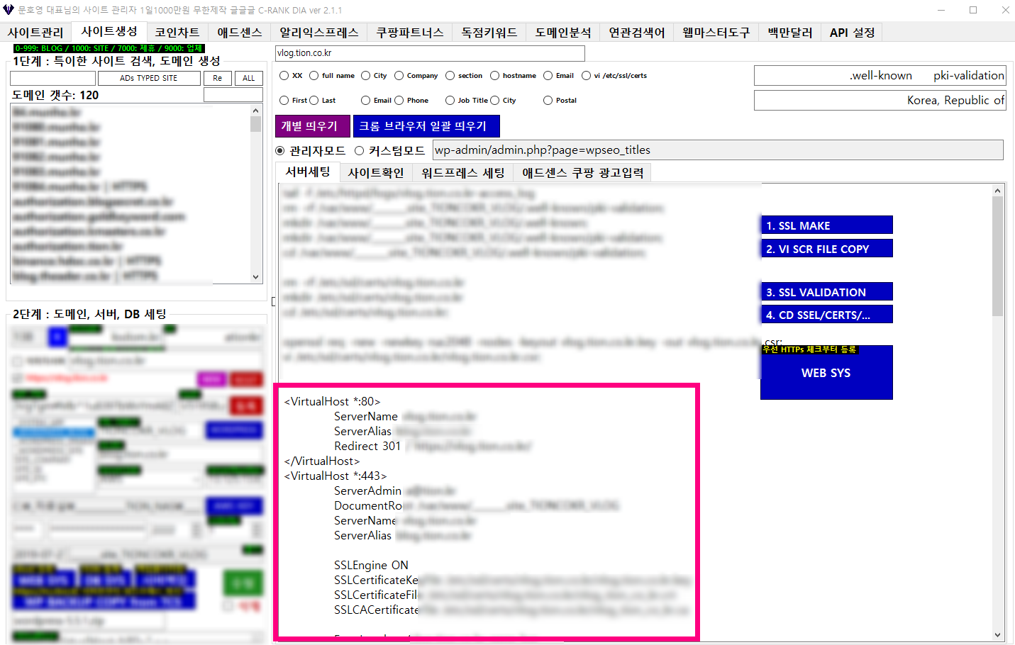This screenshot has height=645, width=1015.
Task: Run the 1. SSL MAKE button
Action: coord(826,225)
